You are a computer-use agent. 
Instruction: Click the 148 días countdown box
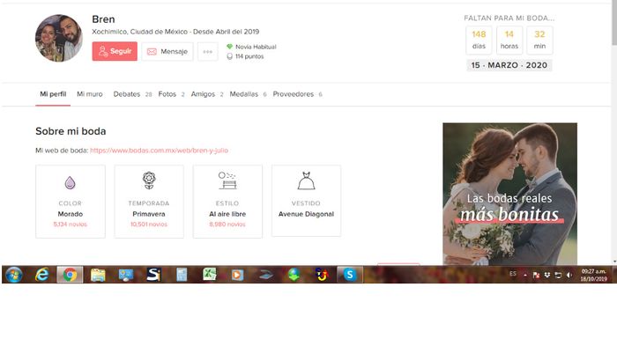tap(479, 40)
